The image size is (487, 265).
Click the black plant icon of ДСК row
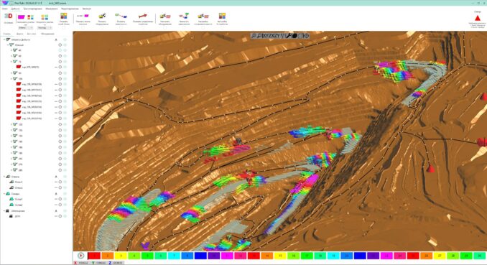(x=11, y=216)
